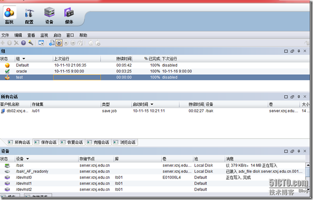Click the E01006L4 volume cell
This screenshot has width=313, height=200.
click(x=172, y=177)
